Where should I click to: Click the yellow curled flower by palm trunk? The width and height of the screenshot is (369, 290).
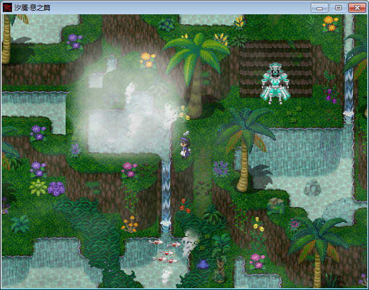coord(185,113)
